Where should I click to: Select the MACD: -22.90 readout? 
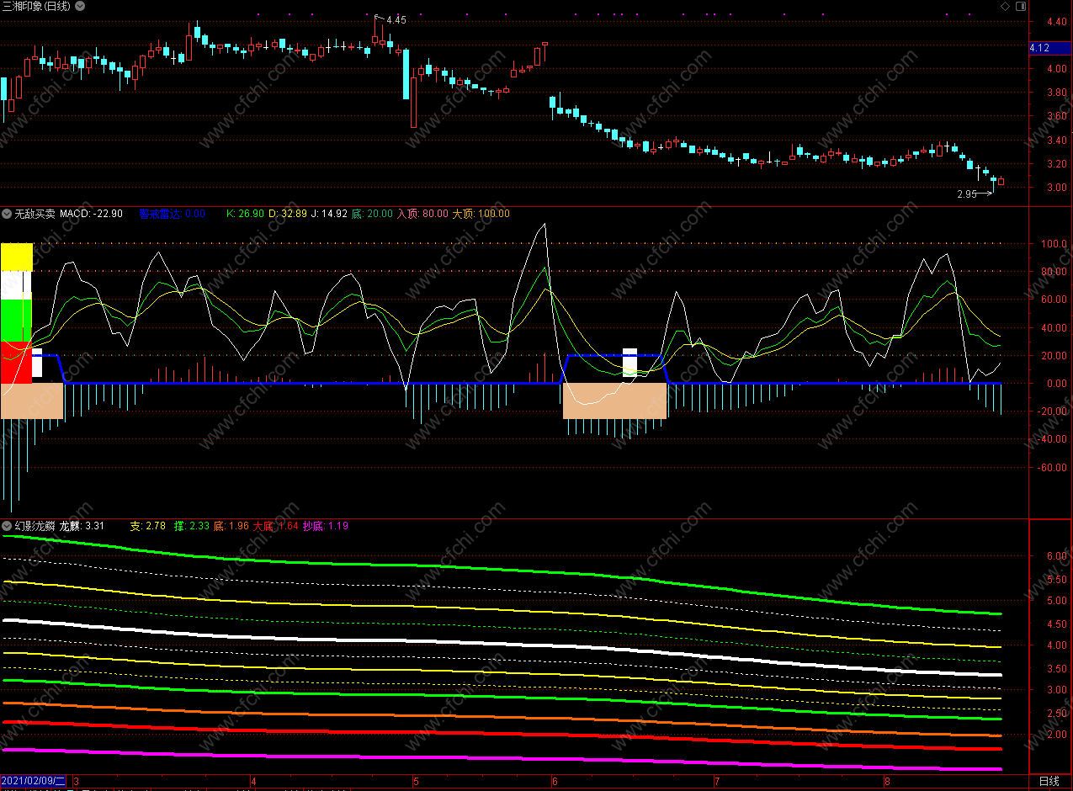point(91,214)
